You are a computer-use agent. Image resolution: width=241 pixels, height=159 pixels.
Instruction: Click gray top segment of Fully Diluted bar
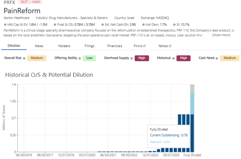(x=192, y=89)
